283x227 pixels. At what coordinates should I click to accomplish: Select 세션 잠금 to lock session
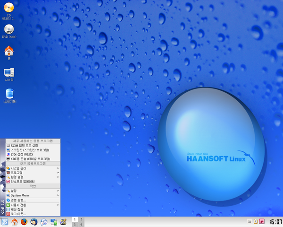click(33, 210)
